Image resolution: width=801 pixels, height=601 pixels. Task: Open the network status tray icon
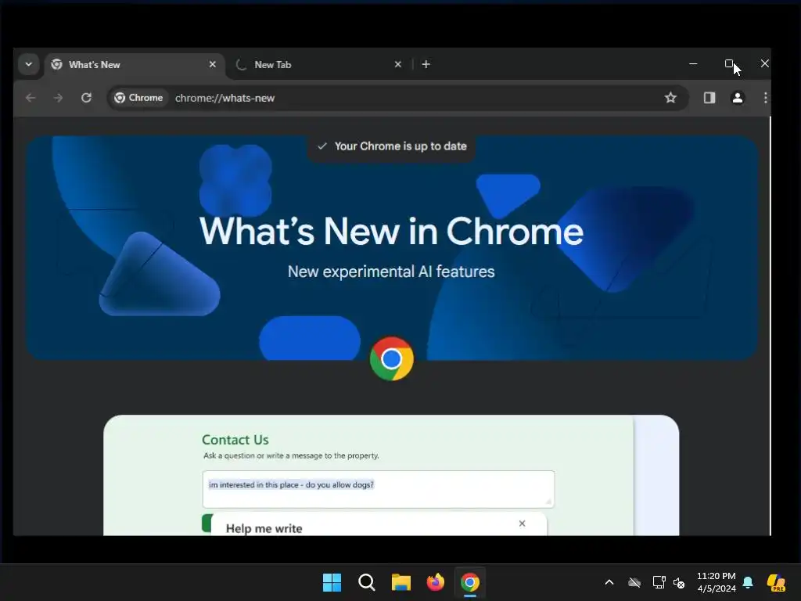(x=659, y=582)
